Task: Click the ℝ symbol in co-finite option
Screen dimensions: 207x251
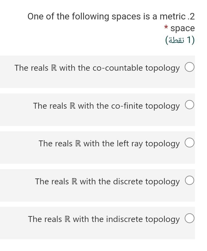Action: tap(72, 106)
